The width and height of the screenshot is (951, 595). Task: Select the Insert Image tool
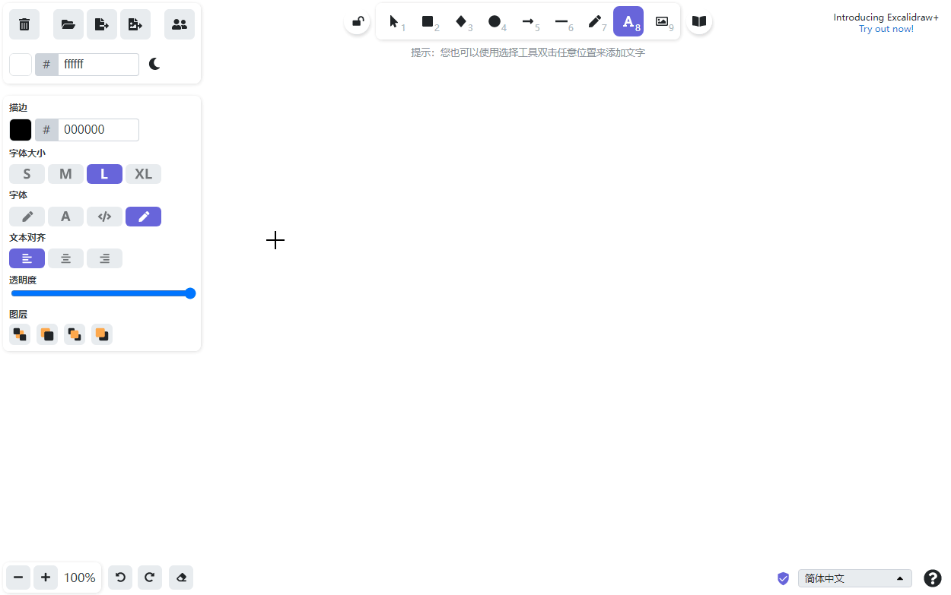coord(662,22)
